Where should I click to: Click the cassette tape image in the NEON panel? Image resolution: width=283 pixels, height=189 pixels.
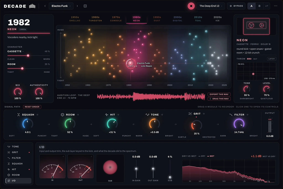pos(256,26)
